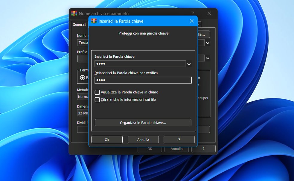Image resolution: width=294 pixels, height=181 pixels.
Task: Open the archive name dropdown arrow
Action: pos(208,43)
